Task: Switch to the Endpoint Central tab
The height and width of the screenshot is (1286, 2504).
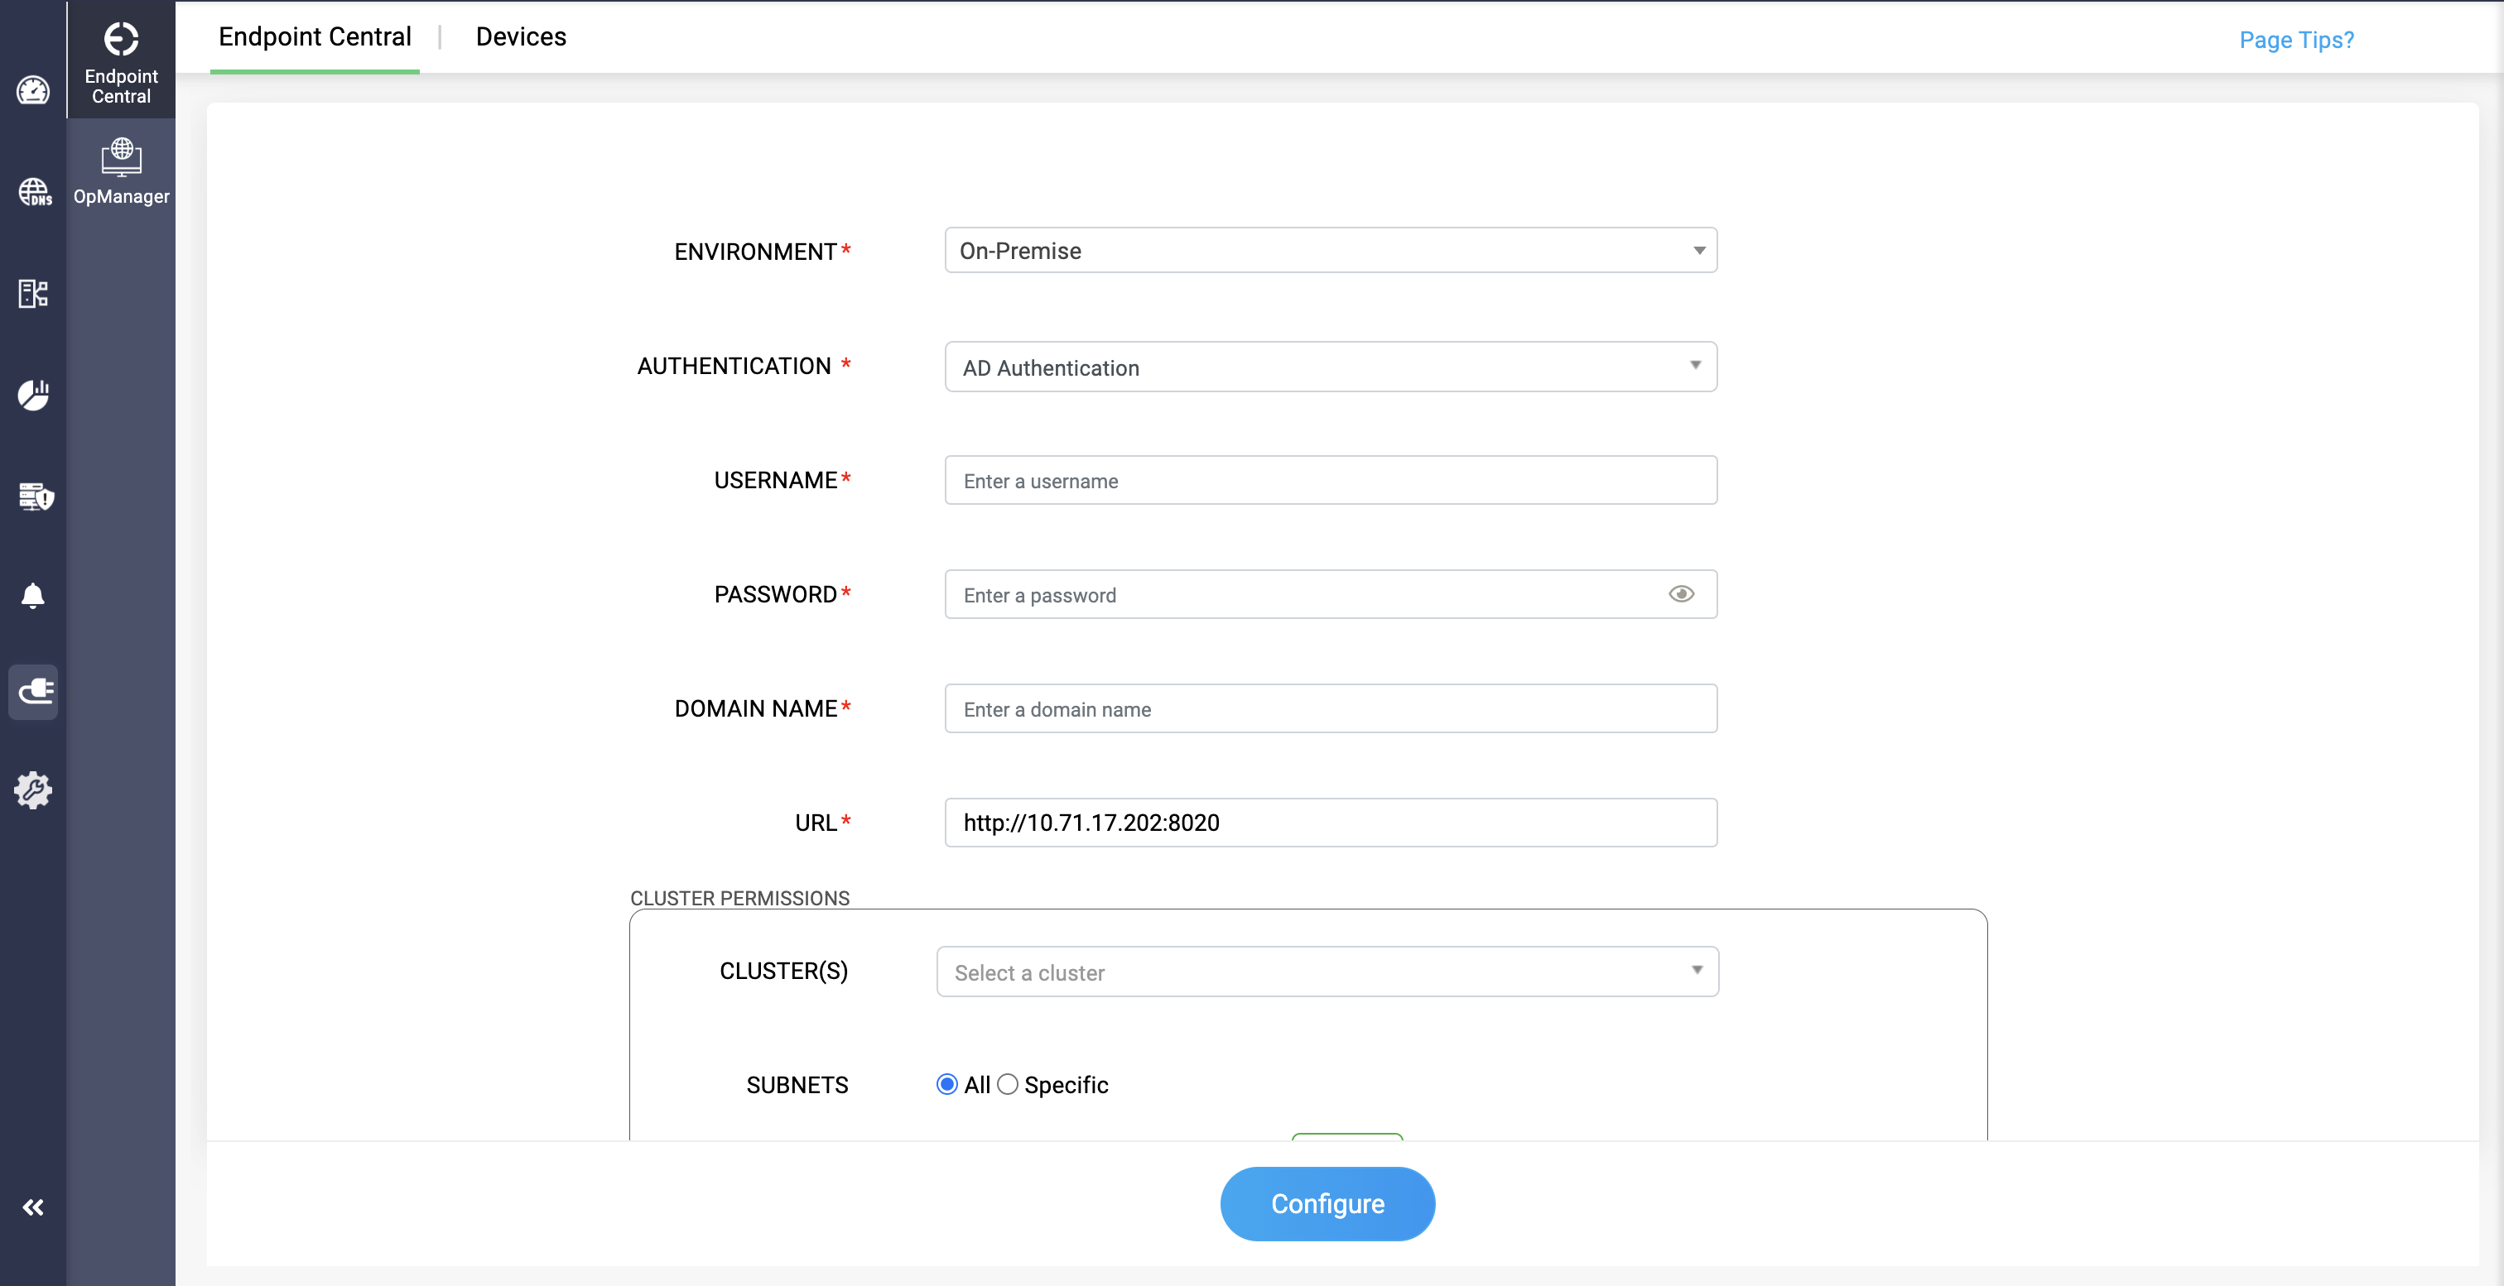Action: click(314, 37)
